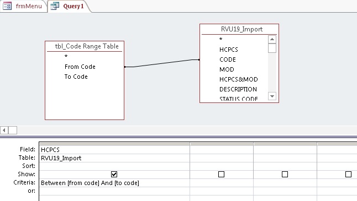Screen dimensions: 357x201
Task: Select the RVU19_Import table title bar
Action: coord(239,29)
